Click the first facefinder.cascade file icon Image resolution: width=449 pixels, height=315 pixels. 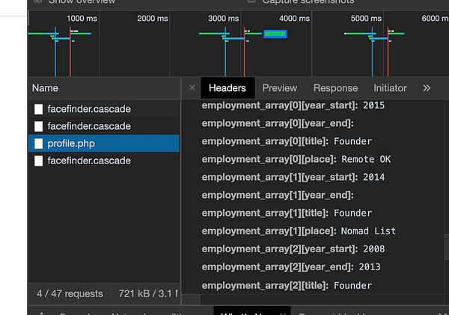pyautogui.click(x=39, y=109)
